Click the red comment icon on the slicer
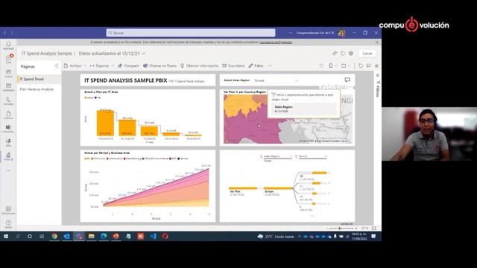This screenshot has height=268, width=477. point(347,80)
